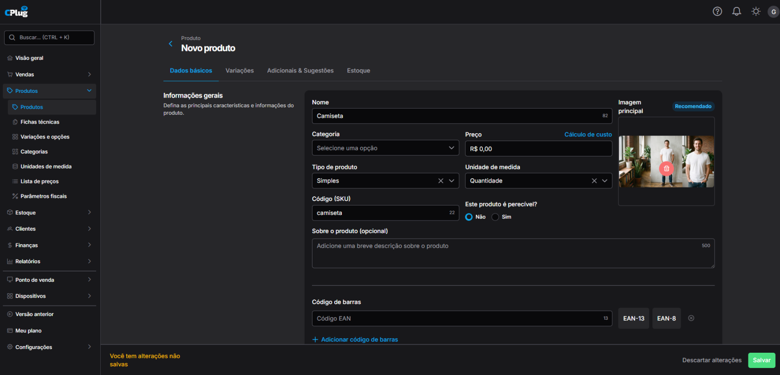Expand the Clientes sidebar chevron

89,229
